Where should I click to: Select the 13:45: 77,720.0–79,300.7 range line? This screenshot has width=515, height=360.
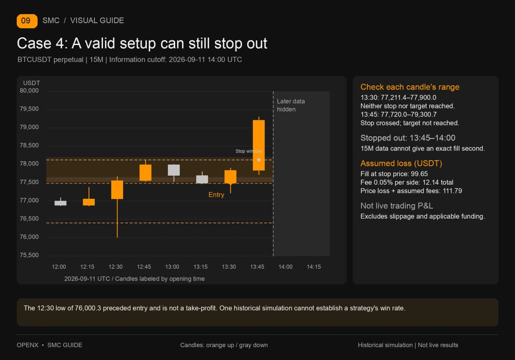(x=398, y=114)
